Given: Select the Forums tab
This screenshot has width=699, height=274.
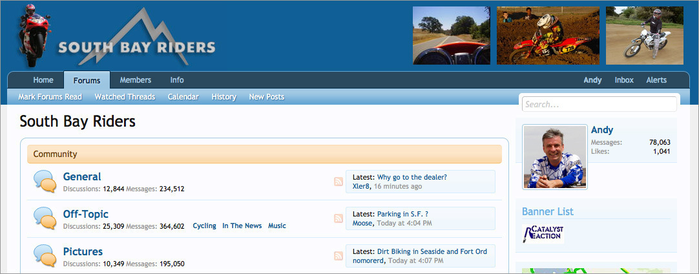Looking at the screenshot, I should (87, 80).
